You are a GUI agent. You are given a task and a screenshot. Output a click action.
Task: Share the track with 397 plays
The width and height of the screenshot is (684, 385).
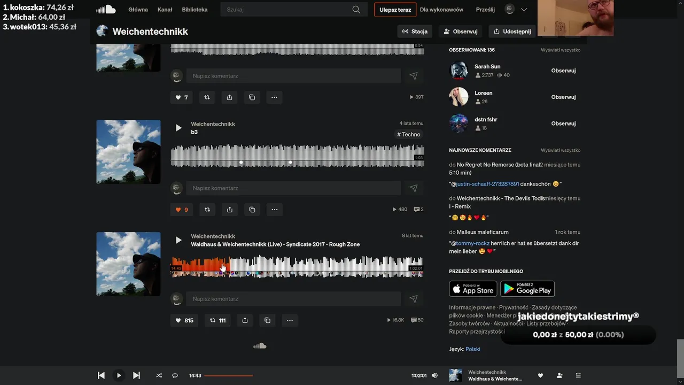(229, 97)
